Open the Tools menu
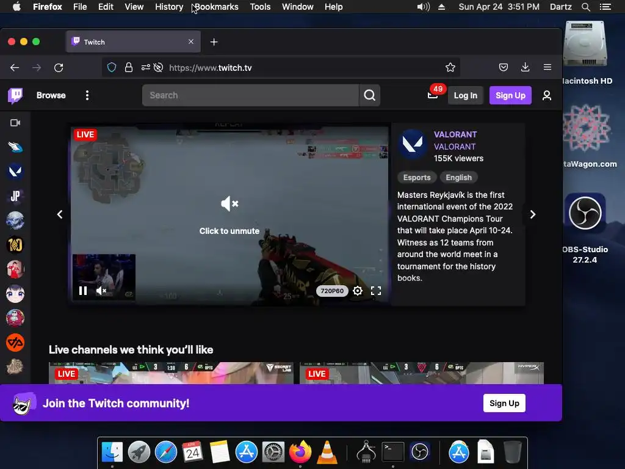 [x=260, y=7]
